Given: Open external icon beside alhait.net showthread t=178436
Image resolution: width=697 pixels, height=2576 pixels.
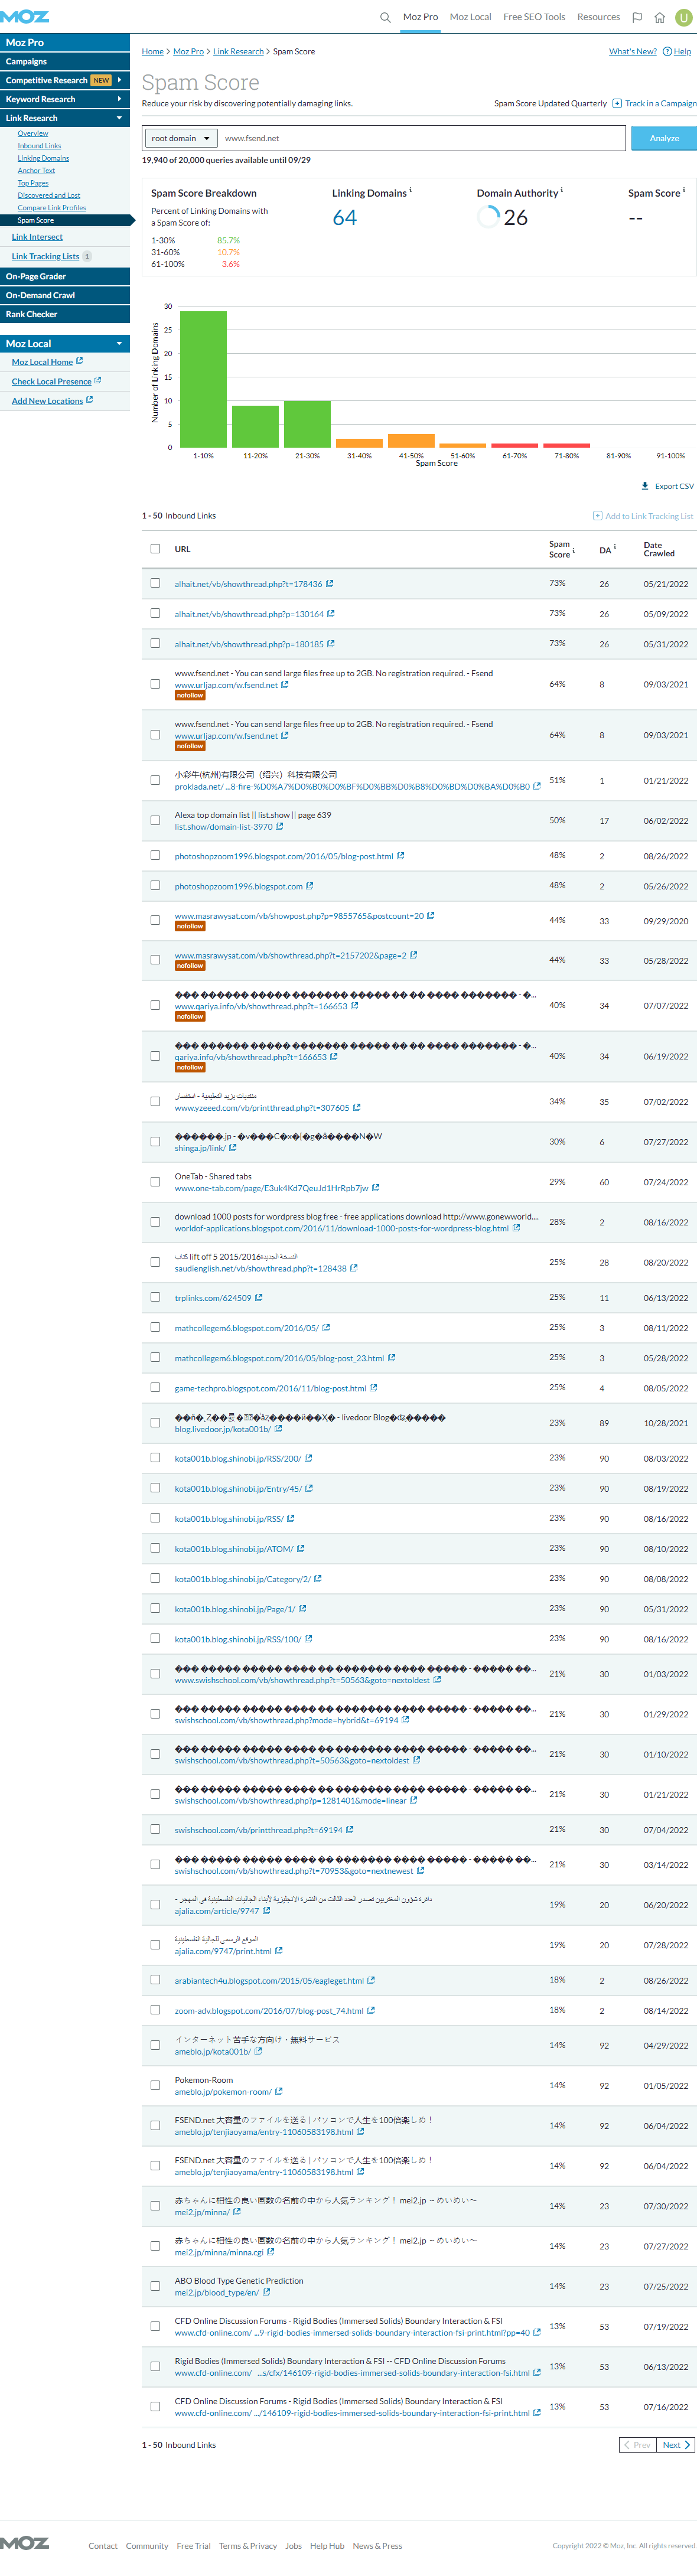Looking at the screenshot, I should coord(330,584).
